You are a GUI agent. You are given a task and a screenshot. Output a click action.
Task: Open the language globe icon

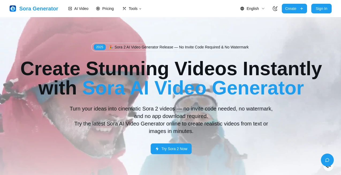coord(243,8)
